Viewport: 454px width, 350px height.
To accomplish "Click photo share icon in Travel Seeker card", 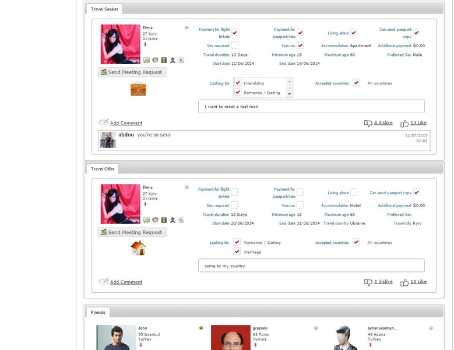I will point(146,60).
